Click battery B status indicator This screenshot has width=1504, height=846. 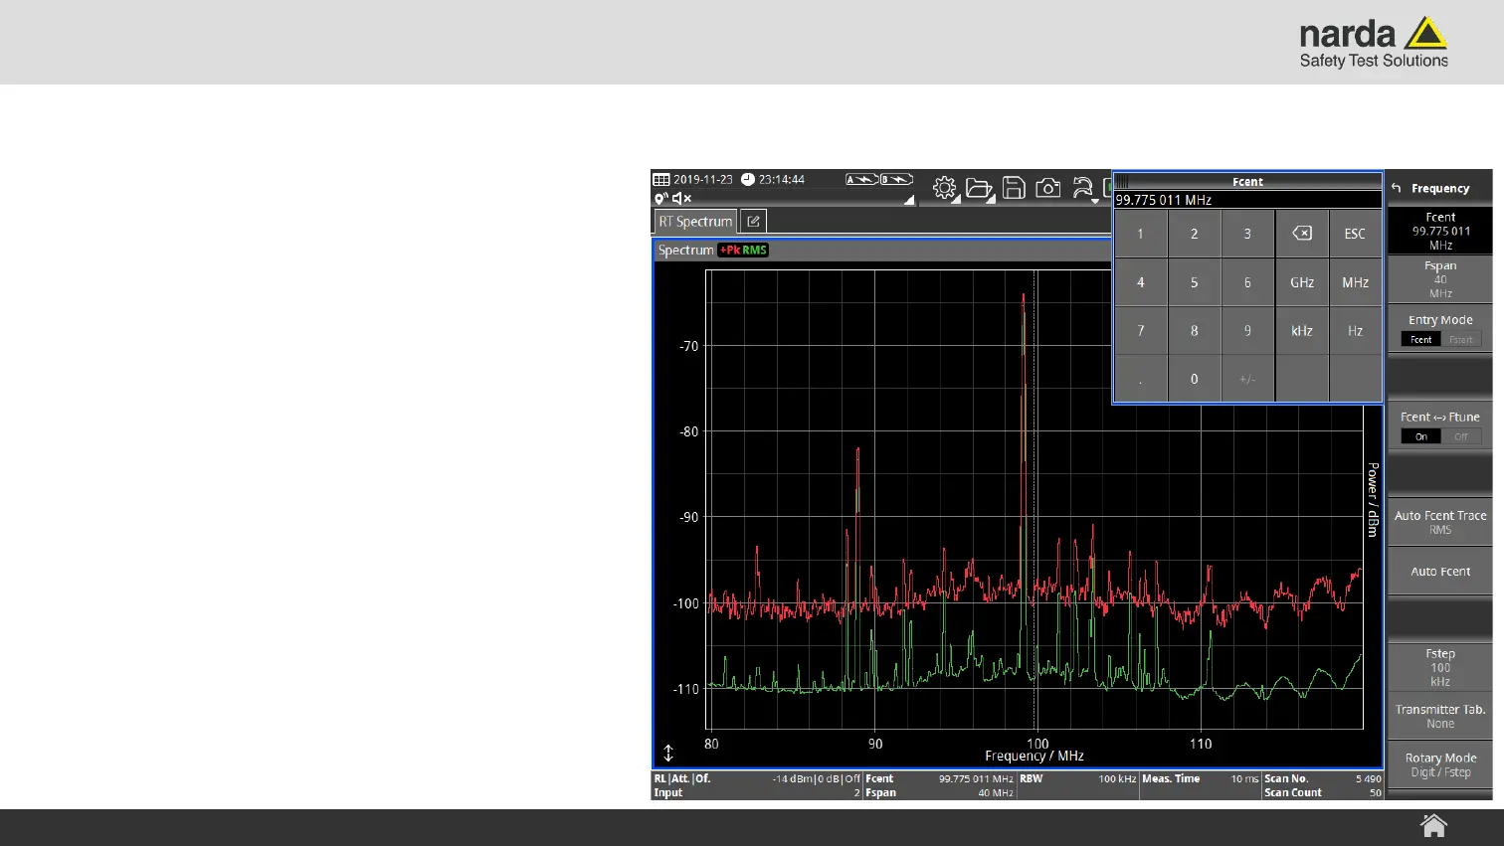tap(896, 180)
